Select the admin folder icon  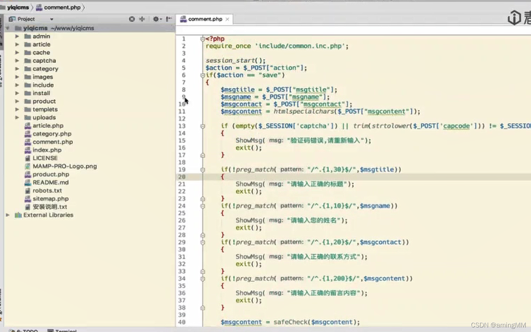click(x=28, y=36)
